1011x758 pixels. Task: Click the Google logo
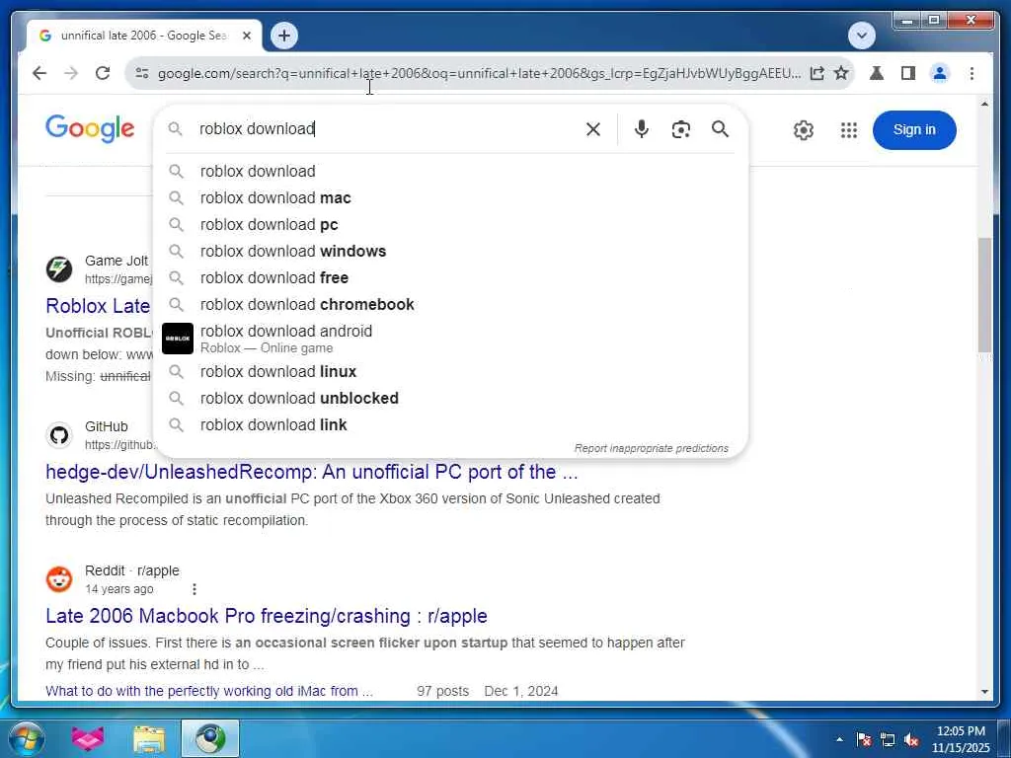coord(90,129)
